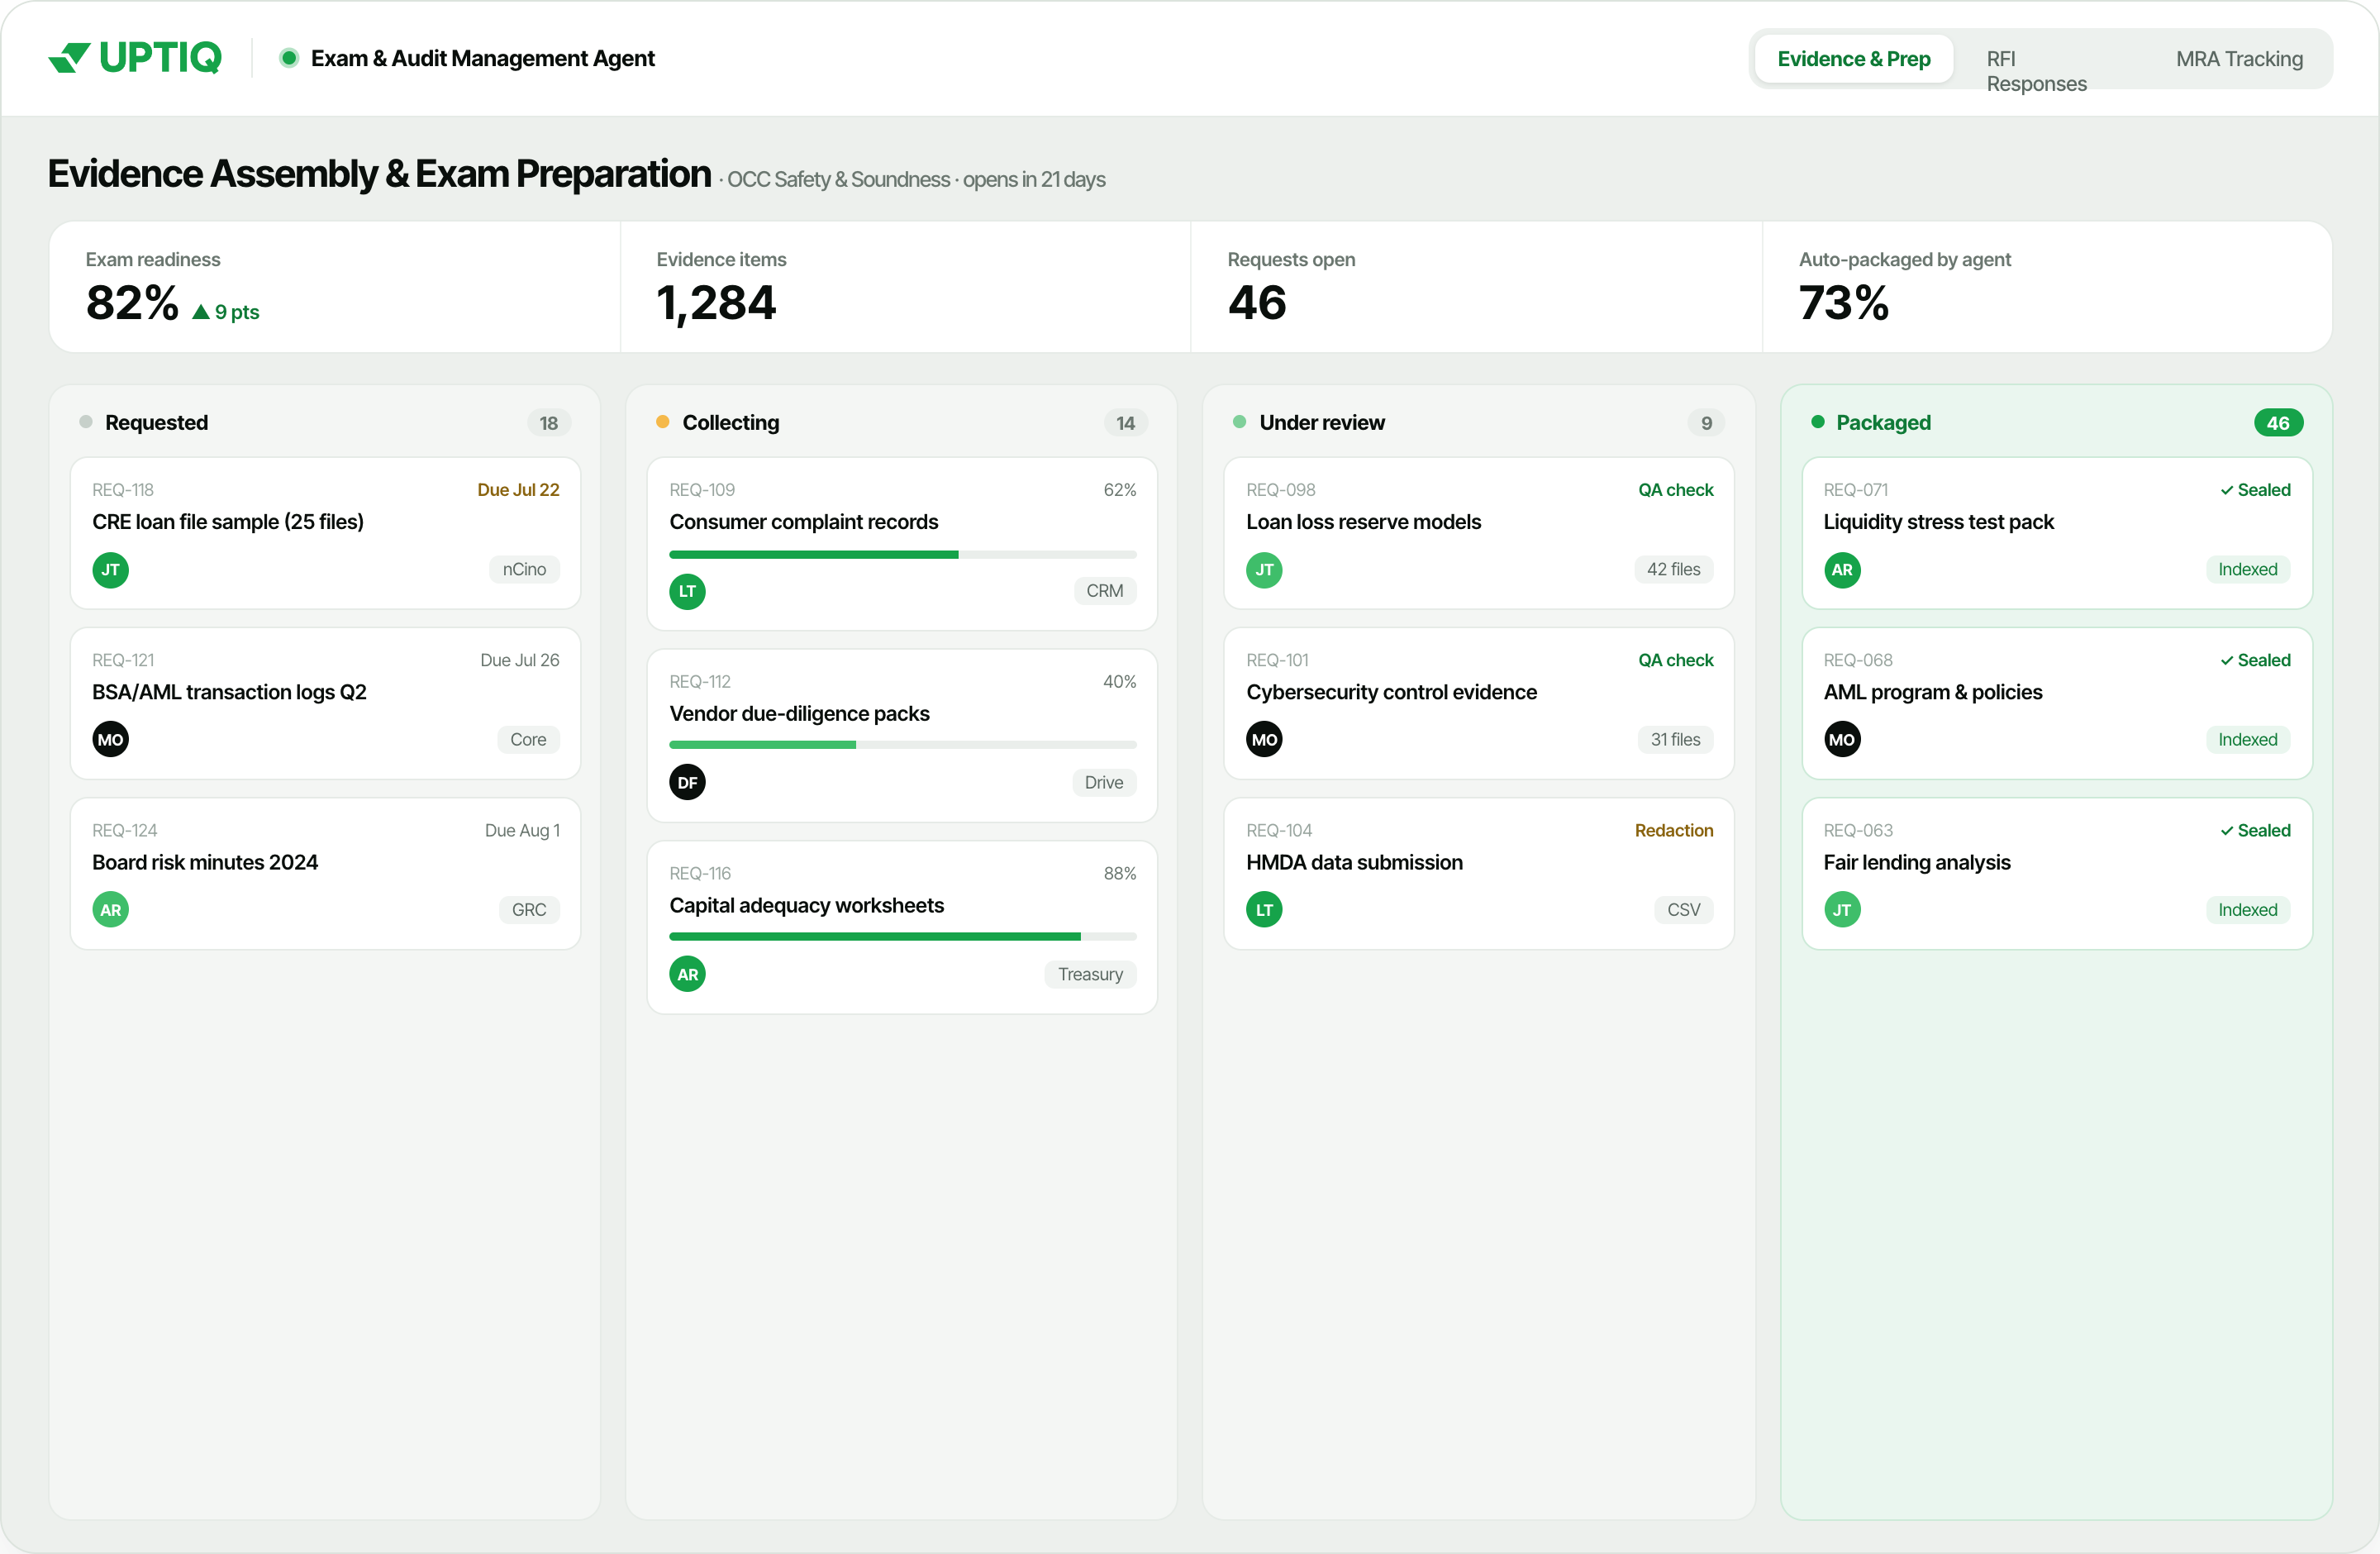
Task: Click the UPTIQ logo
Action: click(x=135, y=58)
